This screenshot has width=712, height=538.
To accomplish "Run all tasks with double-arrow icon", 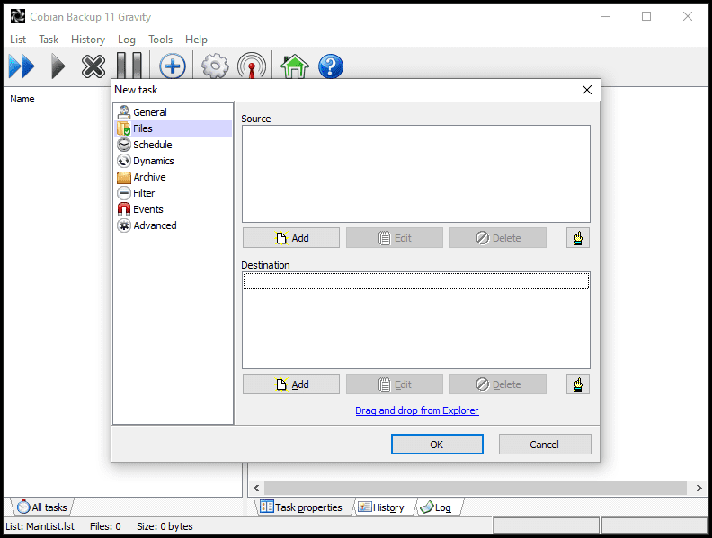I will point(22,66).
